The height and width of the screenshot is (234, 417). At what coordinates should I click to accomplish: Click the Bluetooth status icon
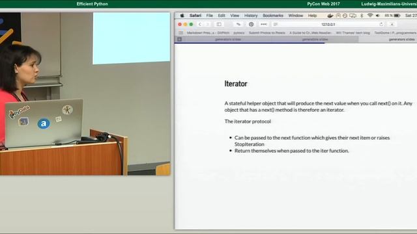point(362,16)
